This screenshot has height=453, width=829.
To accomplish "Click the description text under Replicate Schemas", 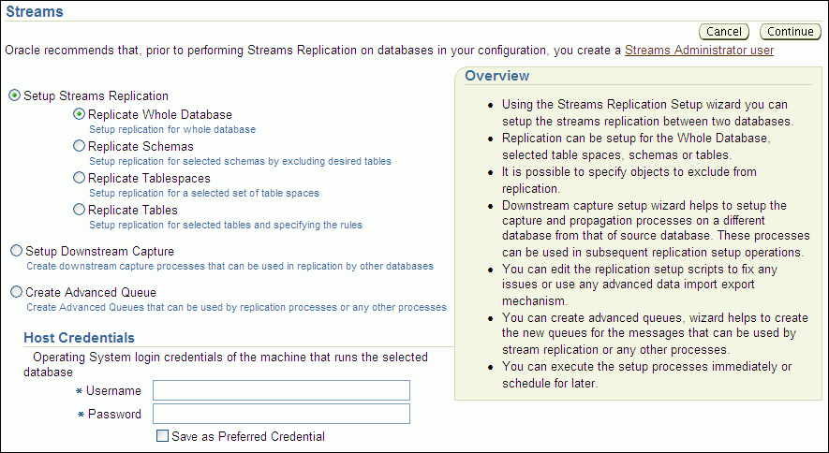I will (x=240, y=161).
